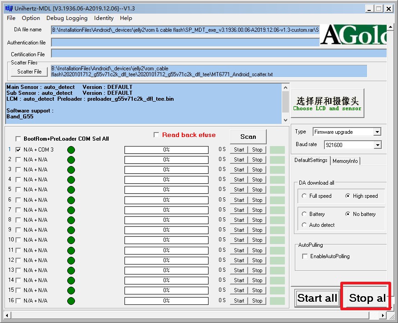Click the AGold logo image
The width and height of the screenshot is (398, 323).
coord(353,35)
